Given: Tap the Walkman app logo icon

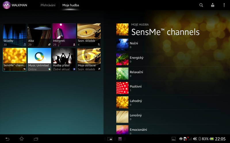Looking at the screenshot, I should coord(7,5).
